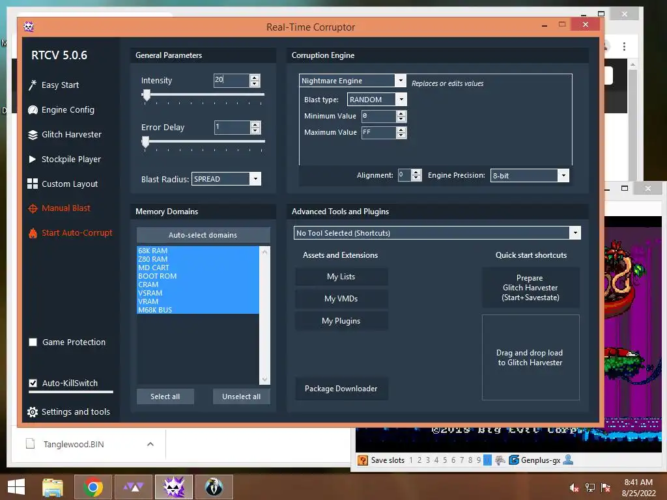
Task: Open the Nightmare Engine selection dropdown
Action: [401, 80]
